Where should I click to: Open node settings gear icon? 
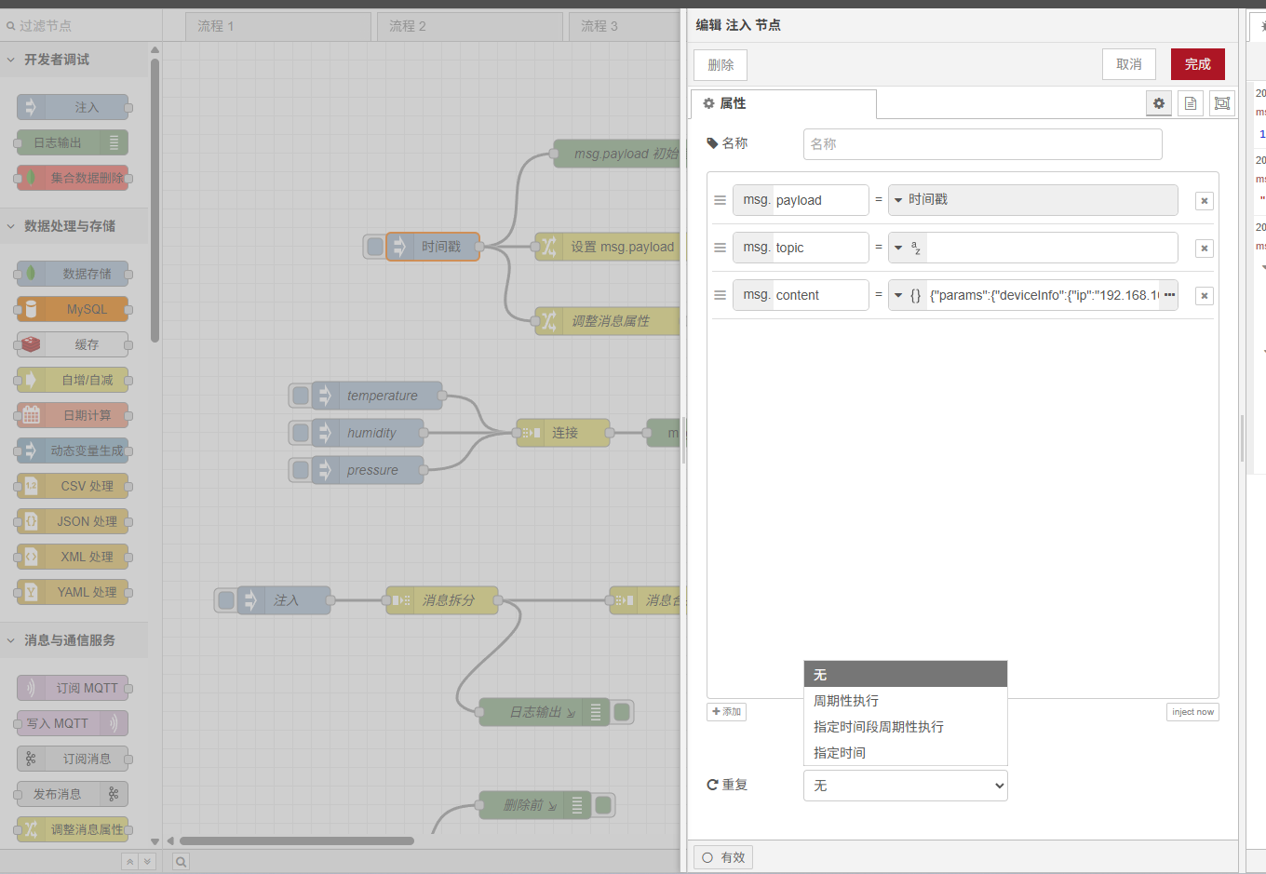tap(1158, 103)
